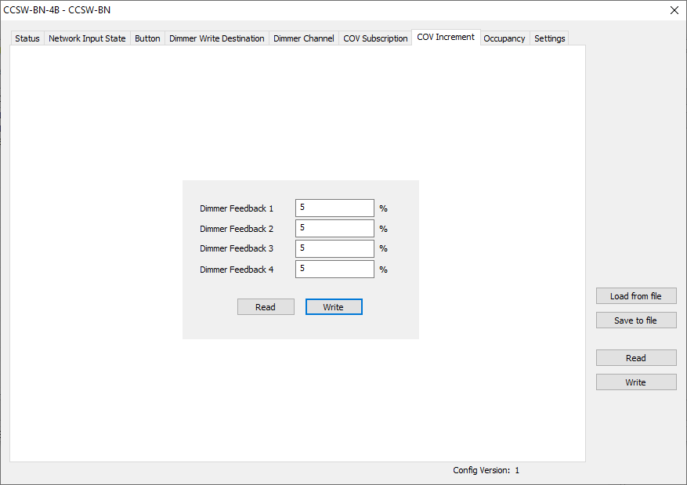Click the Read button under Save to file
This screenshot has width=687, height=485.
[x=636, y=358]
